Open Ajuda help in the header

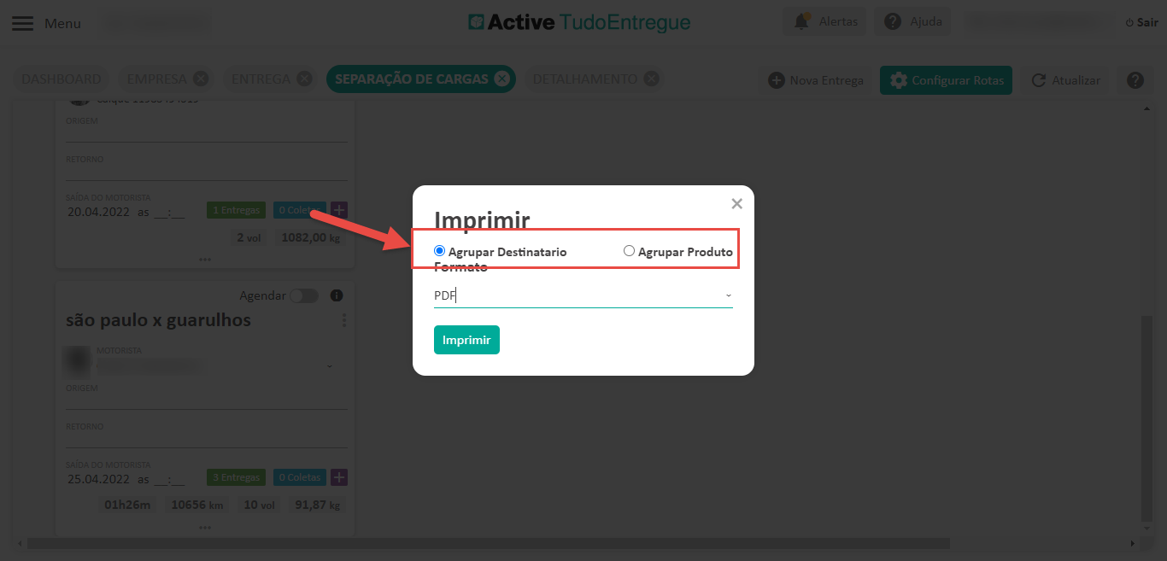(x=912, y=21)
